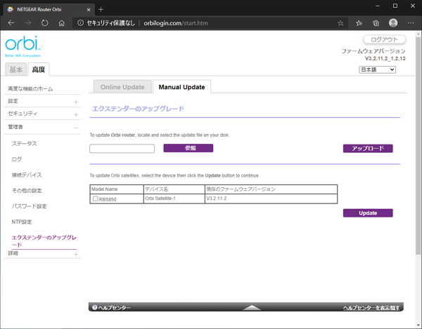Click the 参照 browse button
The height and width of the screenshot is (329, 422).
pos(188,148)
